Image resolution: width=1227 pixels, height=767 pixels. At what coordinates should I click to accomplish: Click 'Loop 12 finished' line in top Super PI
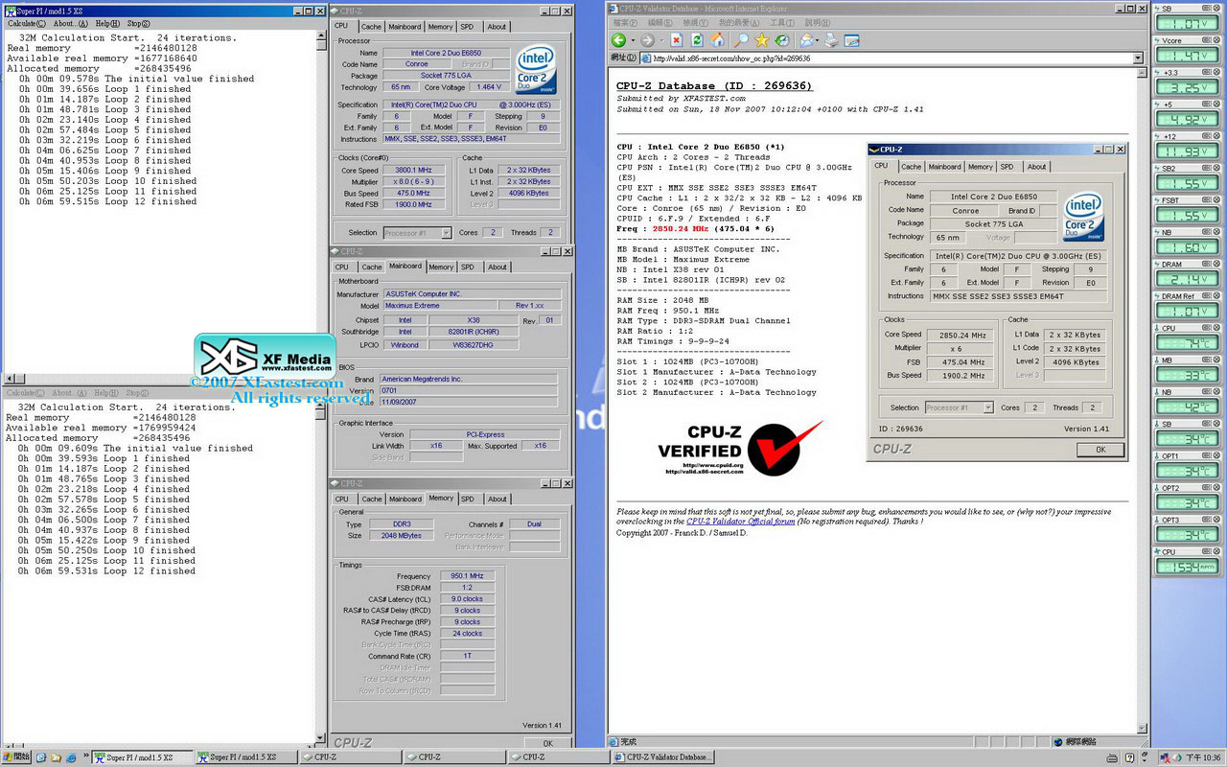click(x=107, y=201)
